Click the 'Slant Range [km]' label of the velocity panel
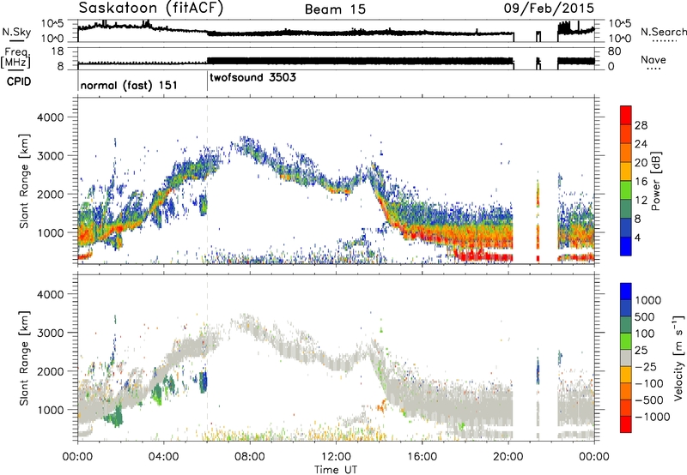The height and width of the screenshot is (475, 687). [24, 358]
